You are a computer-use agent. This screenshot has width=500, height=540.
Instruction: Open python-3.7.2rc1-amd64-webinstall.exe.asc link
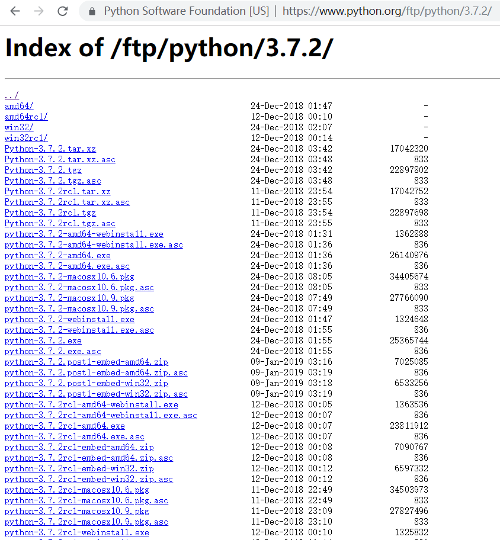[101, 415]
